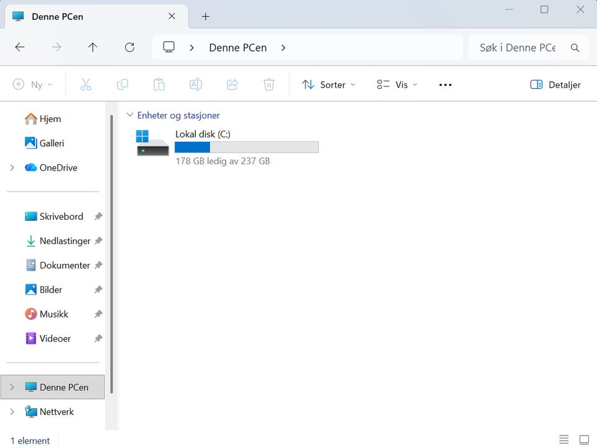The height and width of the screenshot is (448, 597).
Task: Refresh the Denne PCen view
Action: coord(129,47)
